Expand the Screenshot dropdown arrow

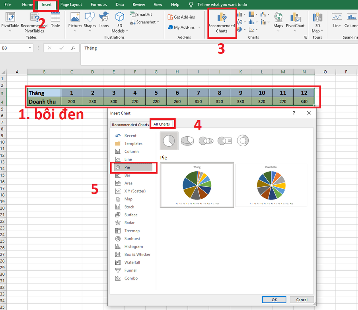(158, 22)
